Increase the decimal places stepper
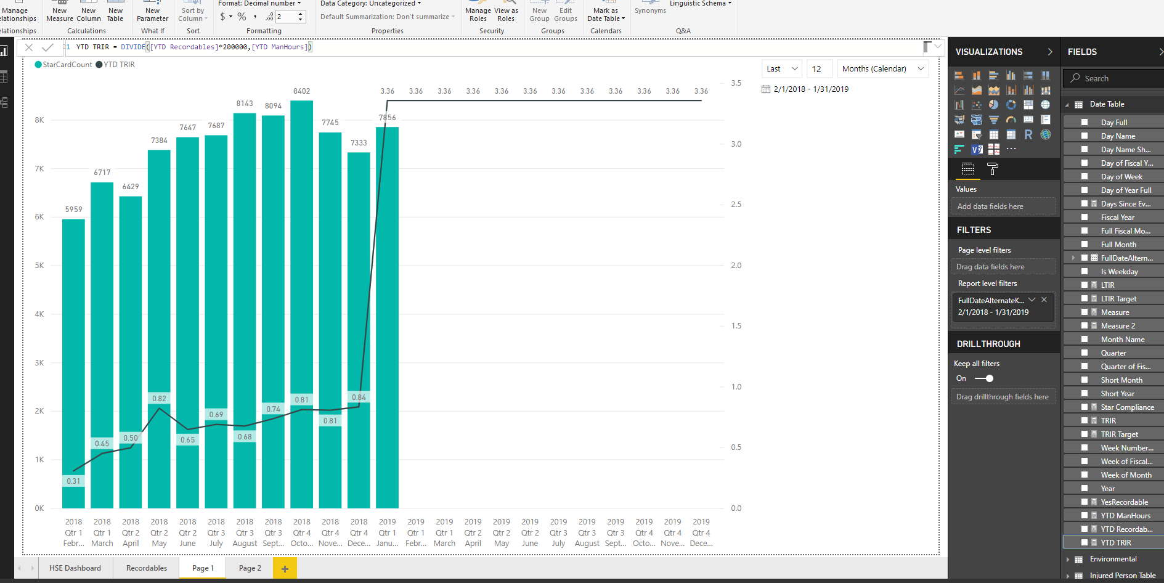The width and height of the screenshot is (1164, 583). point(301,14)
